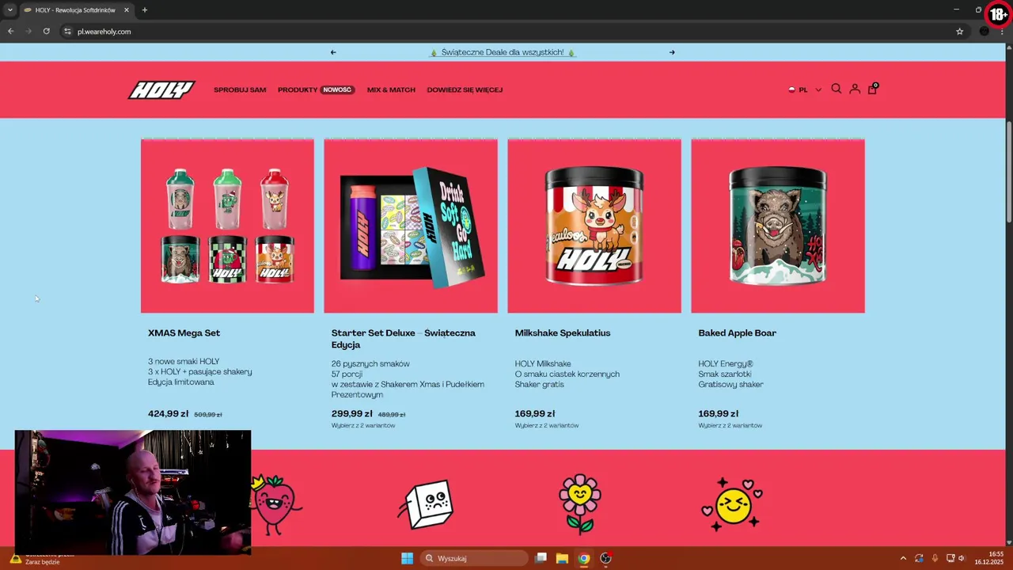This screenshot has height=570, width=1013.
Task: Open the PL language dropdown
Action: point(805,89)
